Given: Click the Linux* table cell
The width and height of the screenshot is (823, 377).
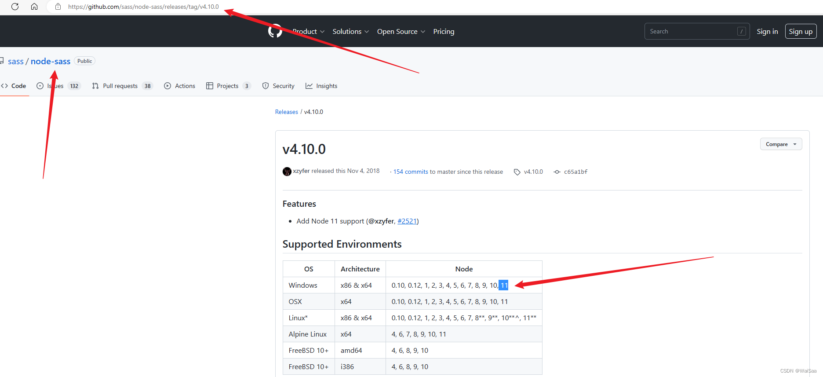Looking at the screenshot, I should point(309,318).
